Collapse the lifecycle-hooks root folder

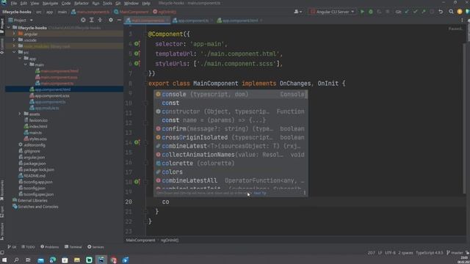point(8,28)
